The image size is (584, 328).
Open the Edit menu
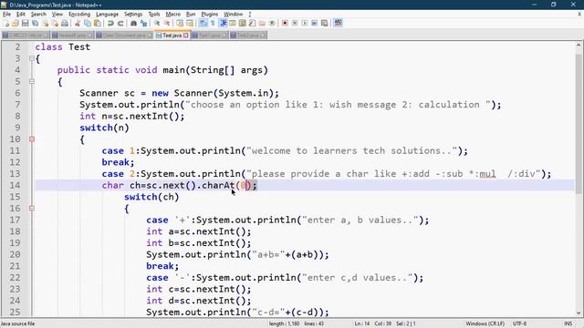click(x=21, y=15)
